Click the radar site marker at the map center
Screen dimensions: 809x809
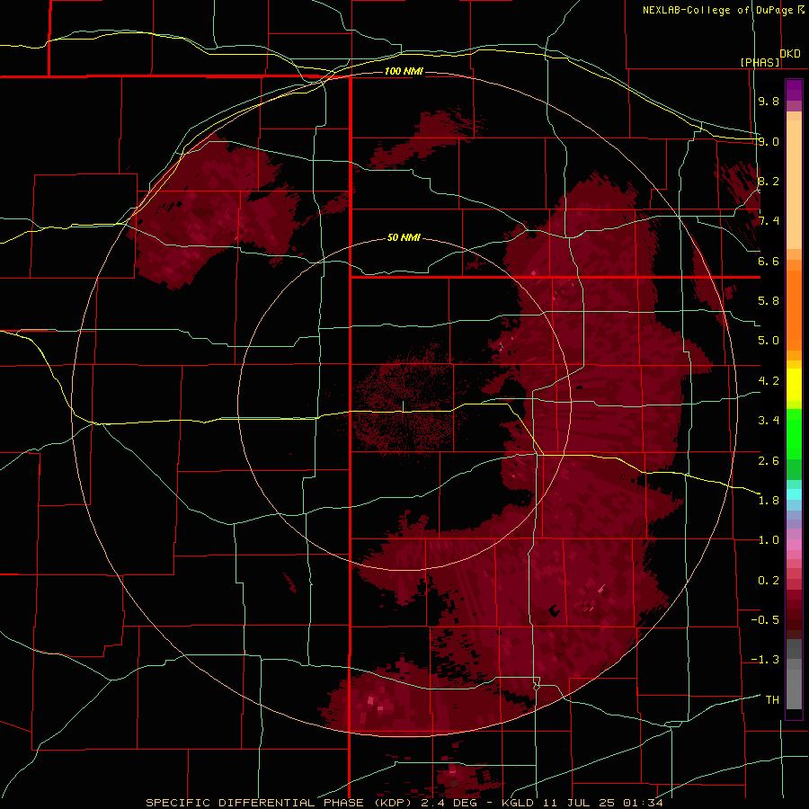[403, 406]
